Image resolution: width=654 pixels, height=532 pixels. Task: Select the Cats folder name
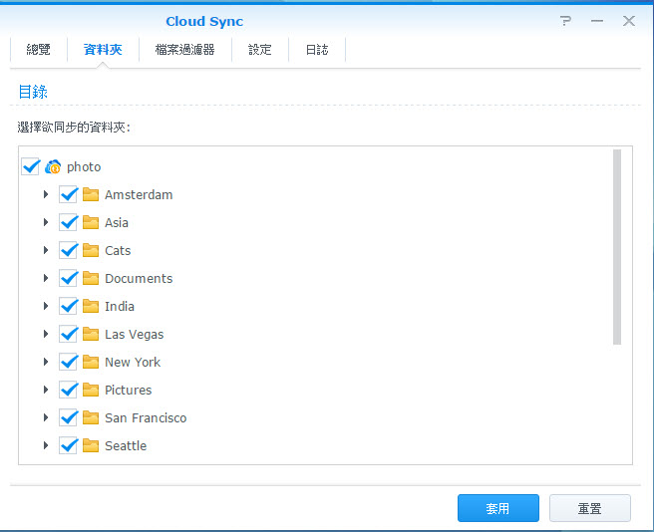click(118, 251)
